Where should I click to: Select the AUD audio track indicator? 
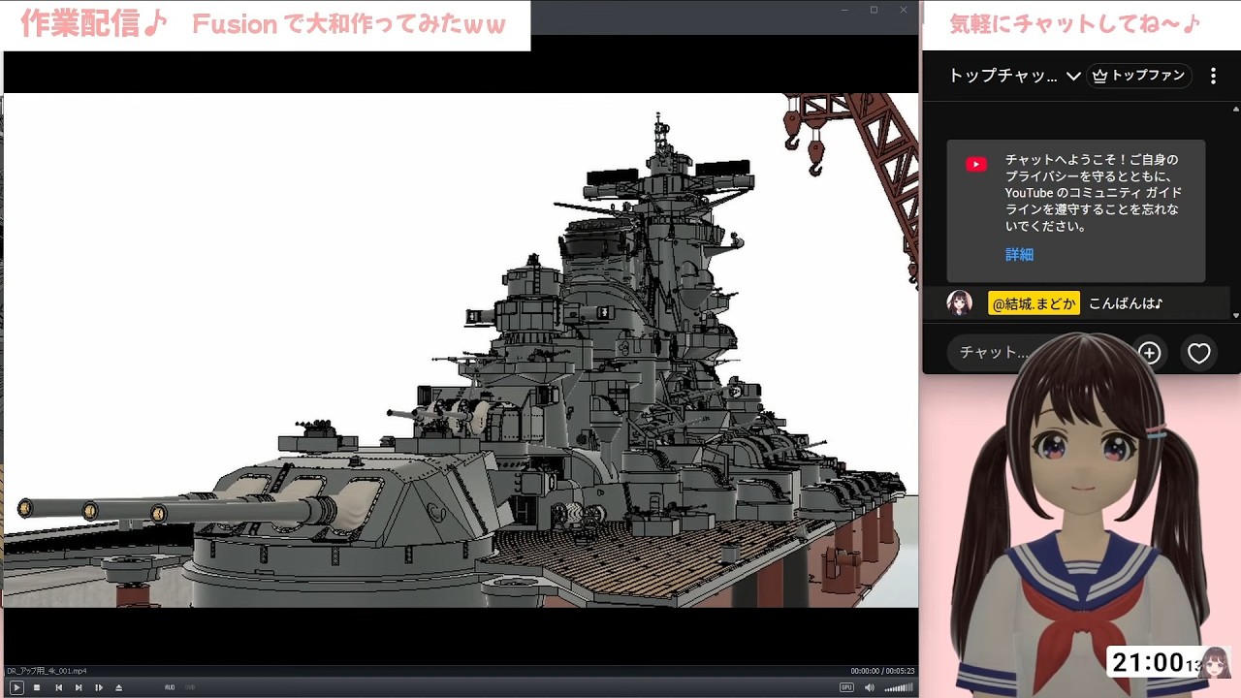click(170, 687)
